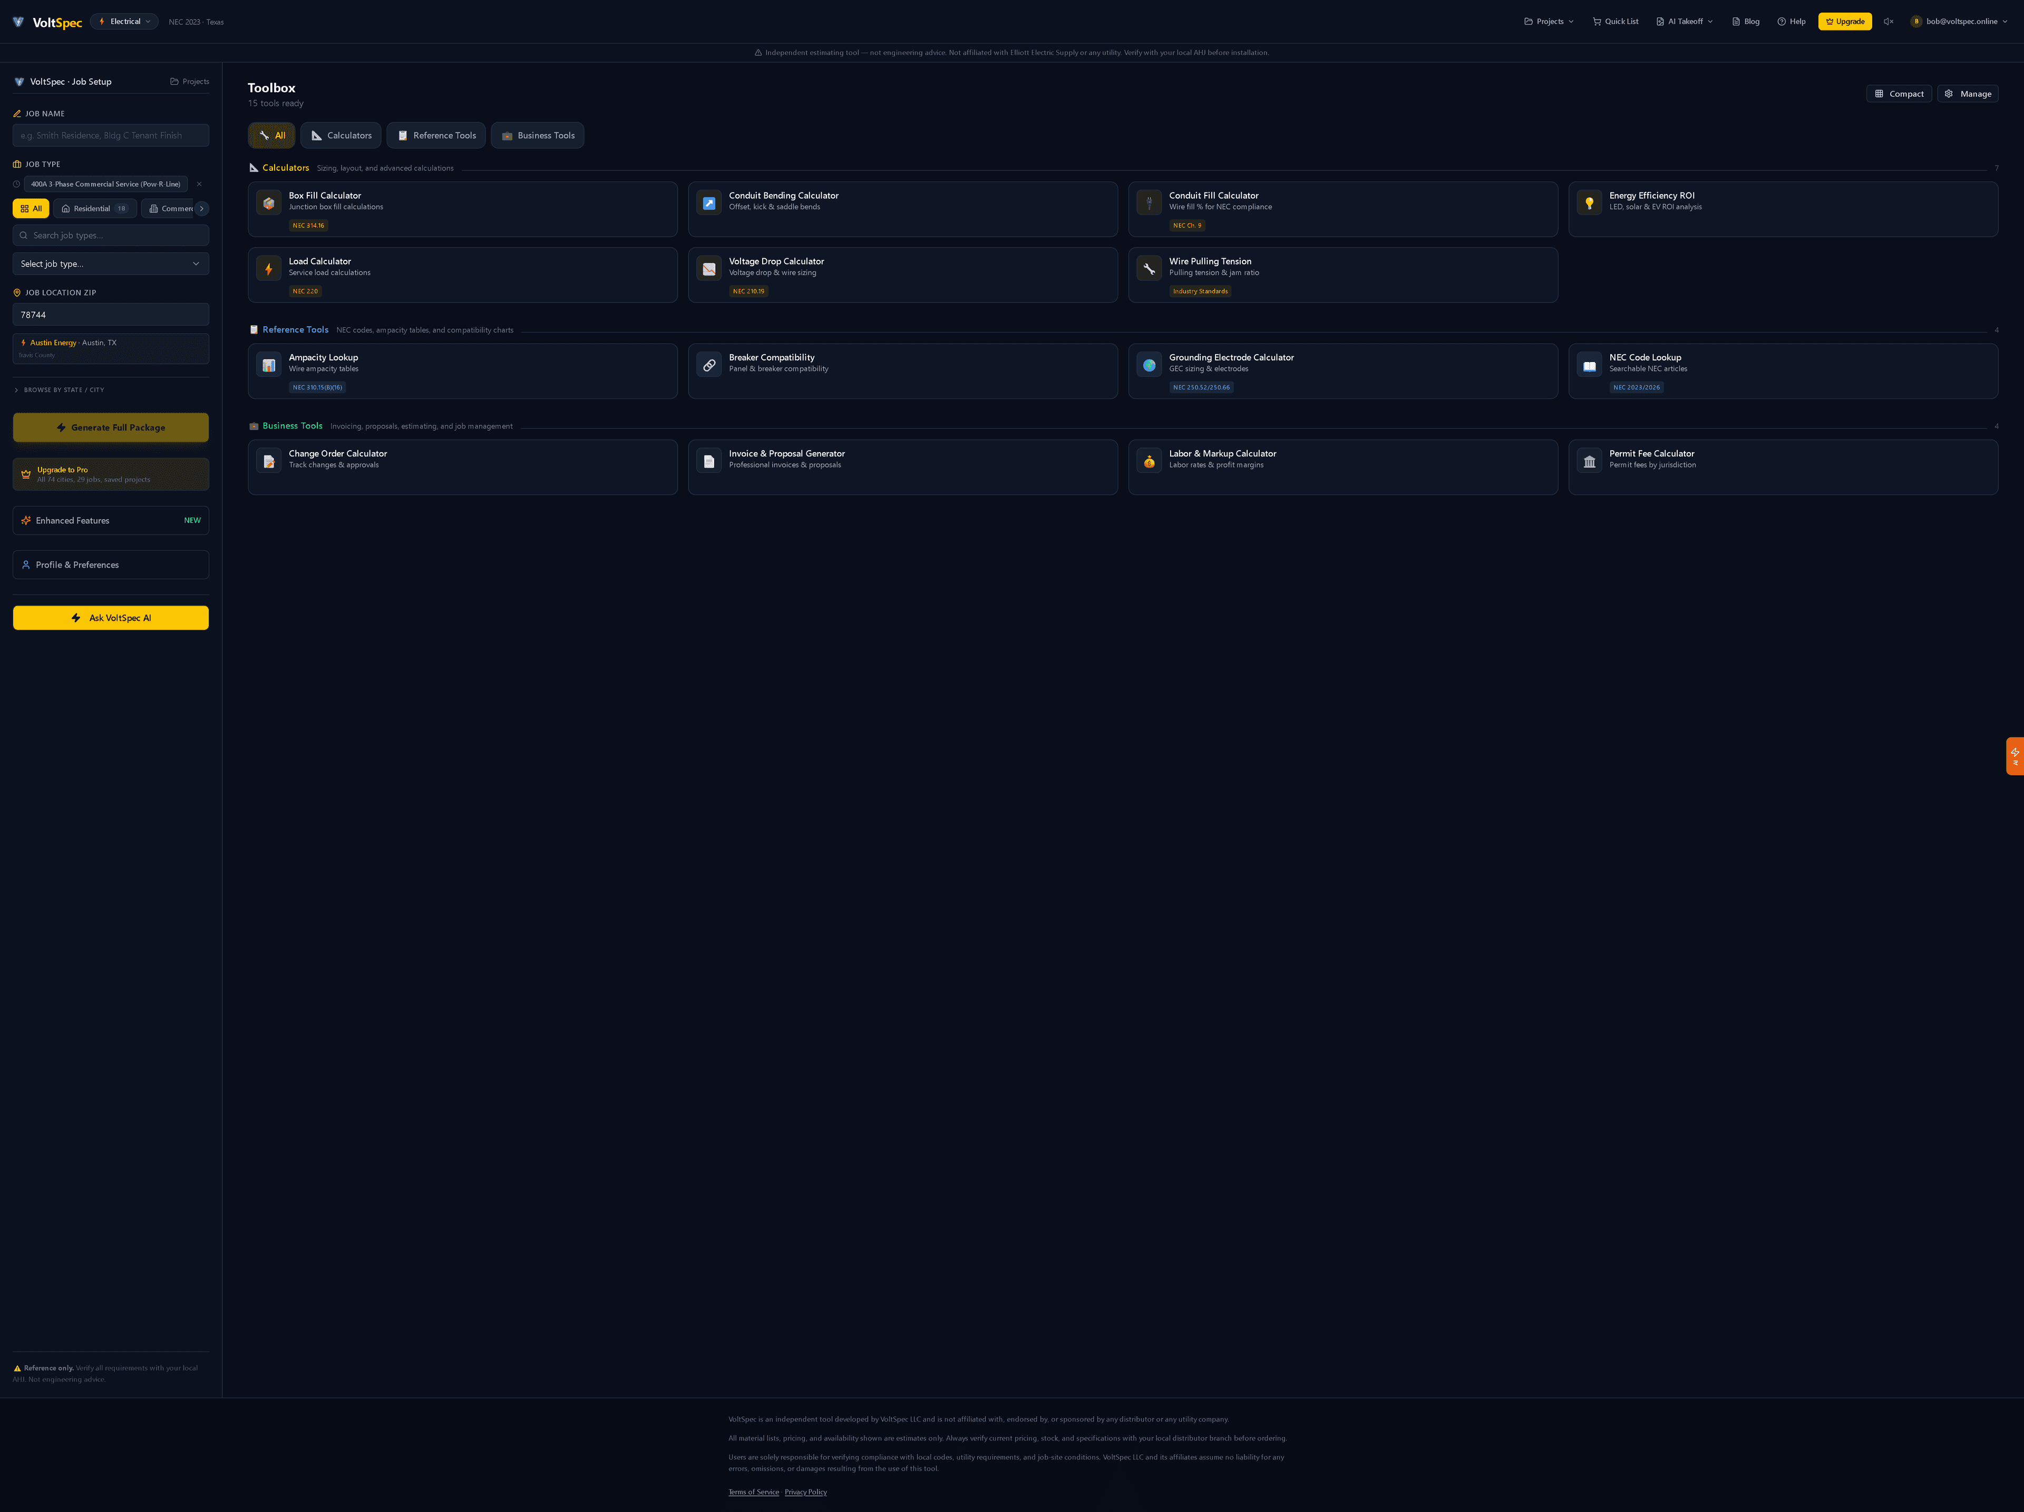Open the Box Fill Calculator icon
2024x1512 pixels.
pyautogui.click(x=269, y=203)
